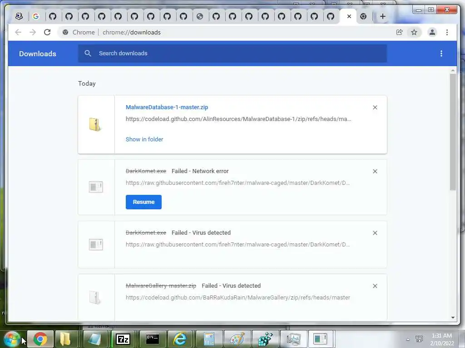The image size is (465, 348).
Task: Open Paint from the taskbar
Action: pyautogui.click(x=237, y=339)
